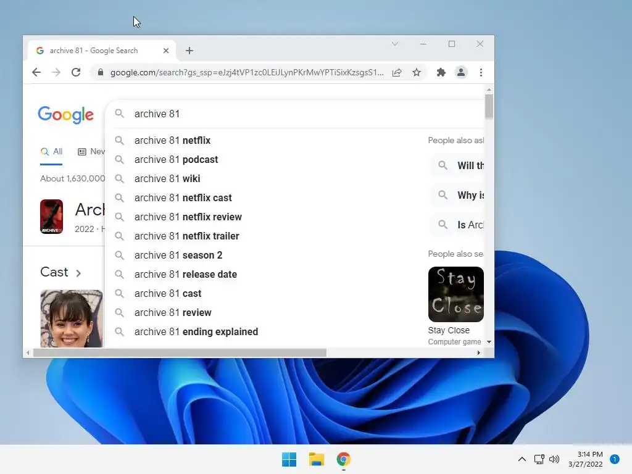
Task: Show hidden system tray icons
Action: (x=522, y=459)
